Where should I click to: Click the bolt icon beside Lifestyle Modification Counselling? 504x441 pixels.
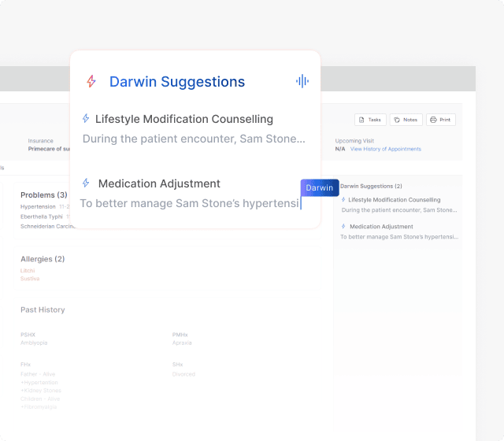(86, 119)
